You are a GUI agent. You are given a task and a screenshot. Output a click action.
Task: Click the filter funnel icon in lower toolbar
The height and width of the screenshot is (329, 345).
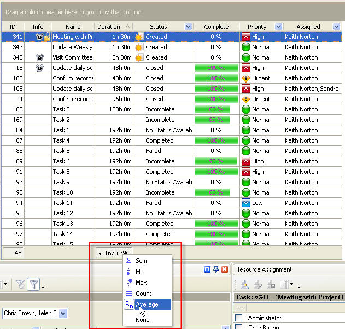(x=34, y=283)
